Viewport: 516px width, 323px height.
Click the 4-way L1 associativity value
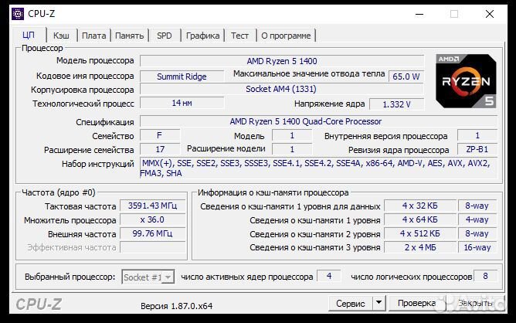pyautogui.click(x=477, y=219)
